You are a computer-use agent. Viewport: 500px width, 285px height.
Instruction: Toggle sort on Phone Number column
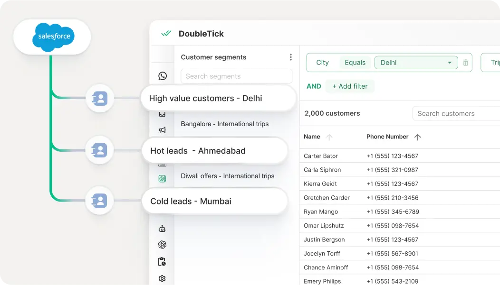pos(417,137)
